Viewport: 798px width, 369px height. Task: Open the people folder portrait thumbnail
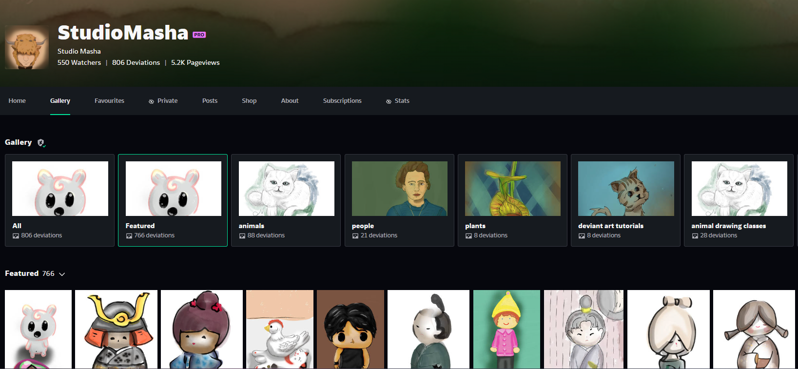tap(400, 189)
